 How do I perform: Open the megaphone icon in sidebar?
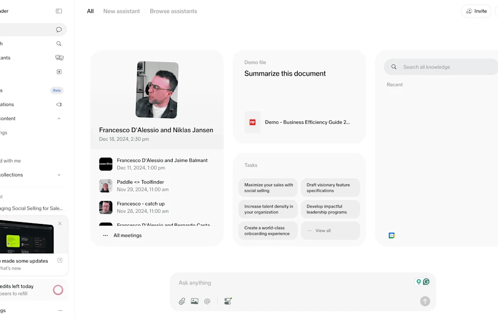[59, 104]
